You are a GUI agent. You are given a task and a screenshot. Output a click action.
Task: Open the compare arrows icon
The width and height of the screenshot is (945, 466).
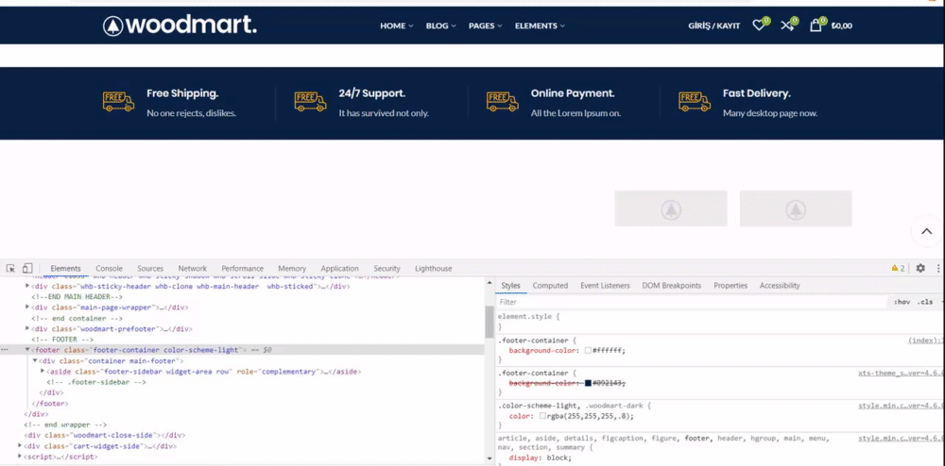click(787, 25)
